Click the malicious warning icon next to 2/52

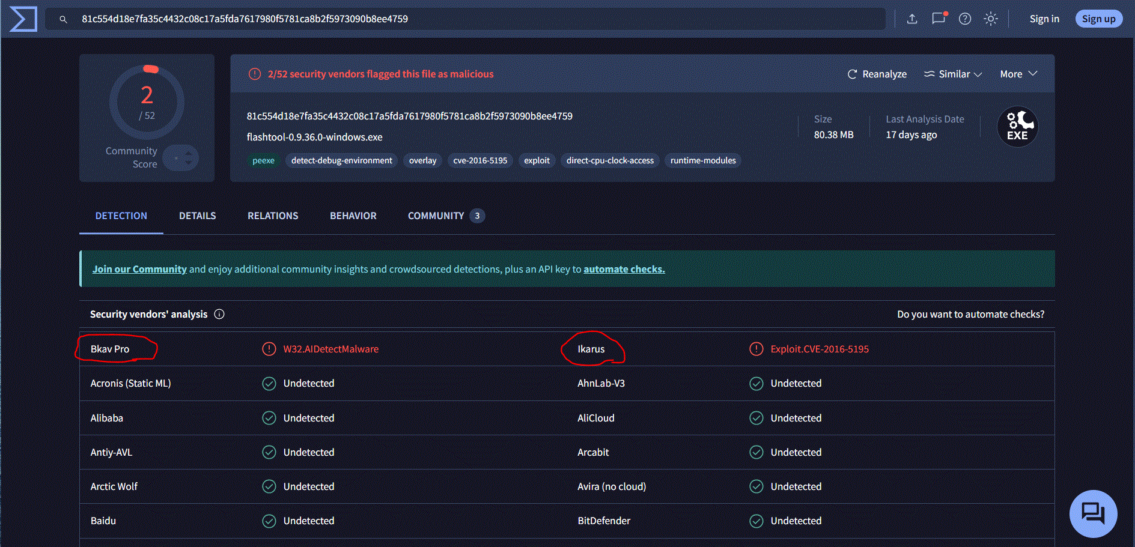254,73
